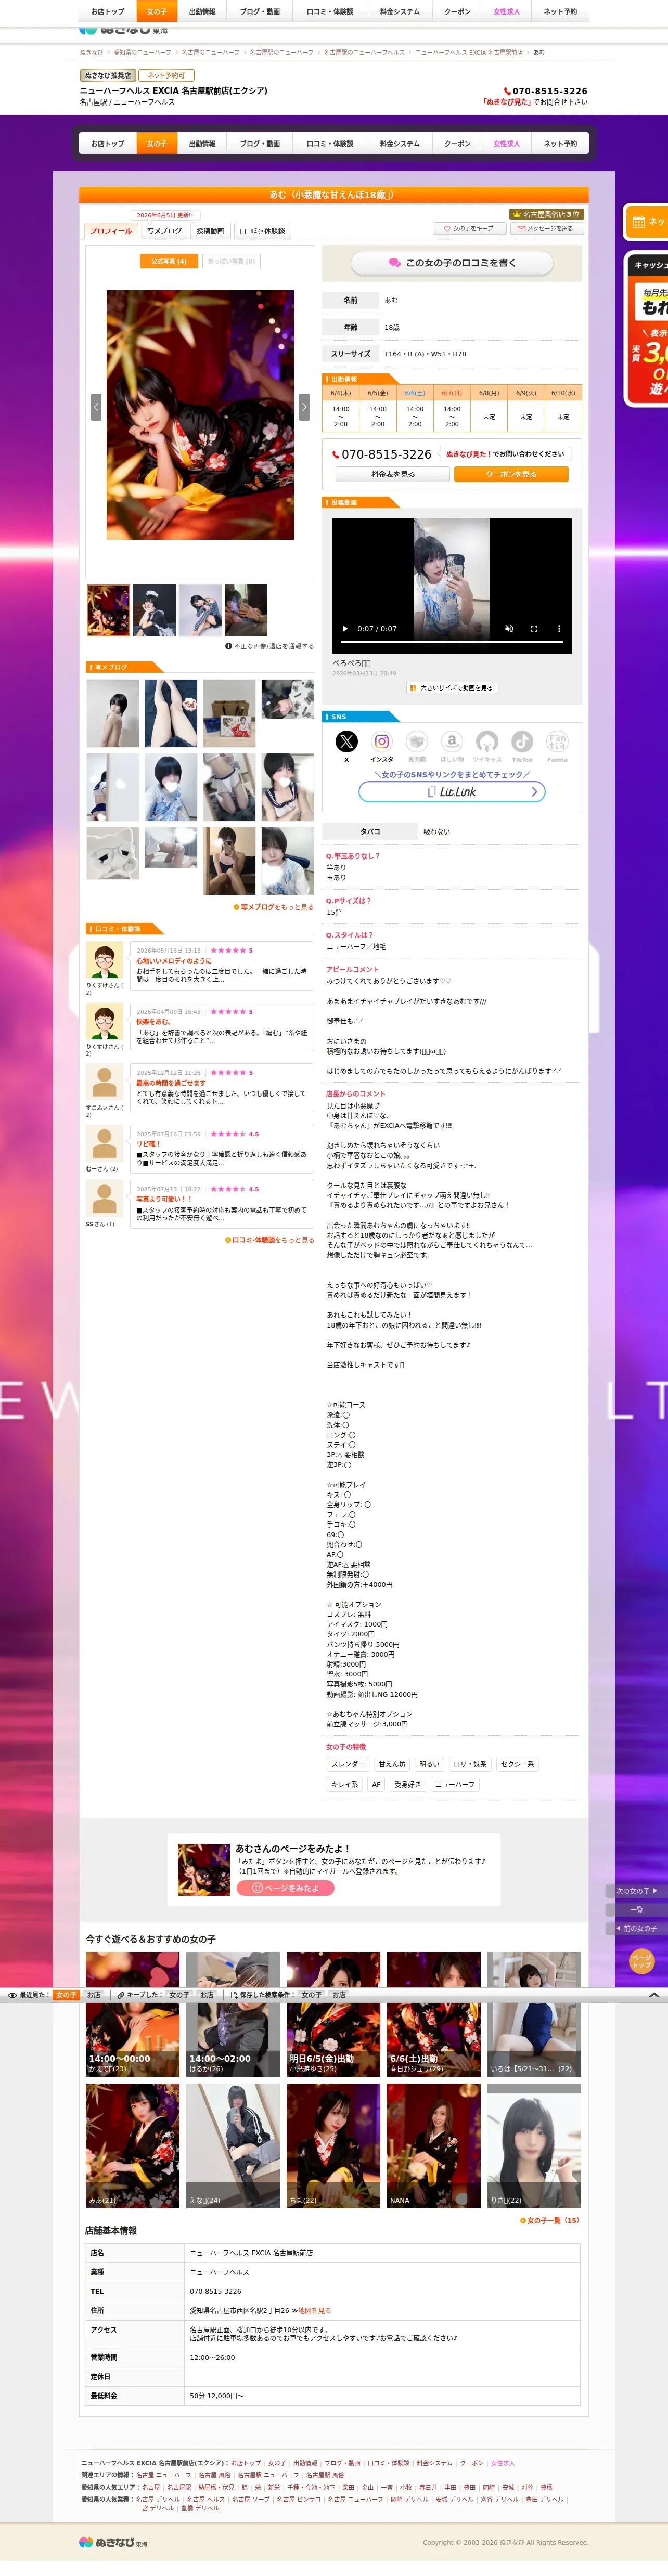Select the 公式写真 (4) photo tab
This screenshot has width=668, height=2576.
tap(168, 261)
